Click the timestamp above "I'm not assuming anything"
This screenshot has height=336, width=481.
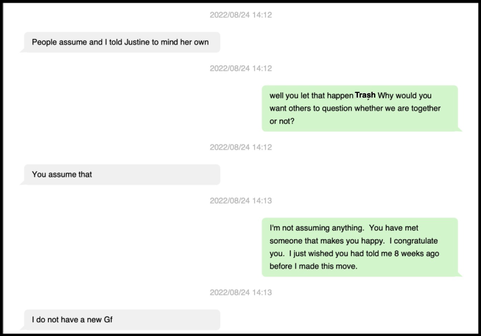(x=240, y=201)
